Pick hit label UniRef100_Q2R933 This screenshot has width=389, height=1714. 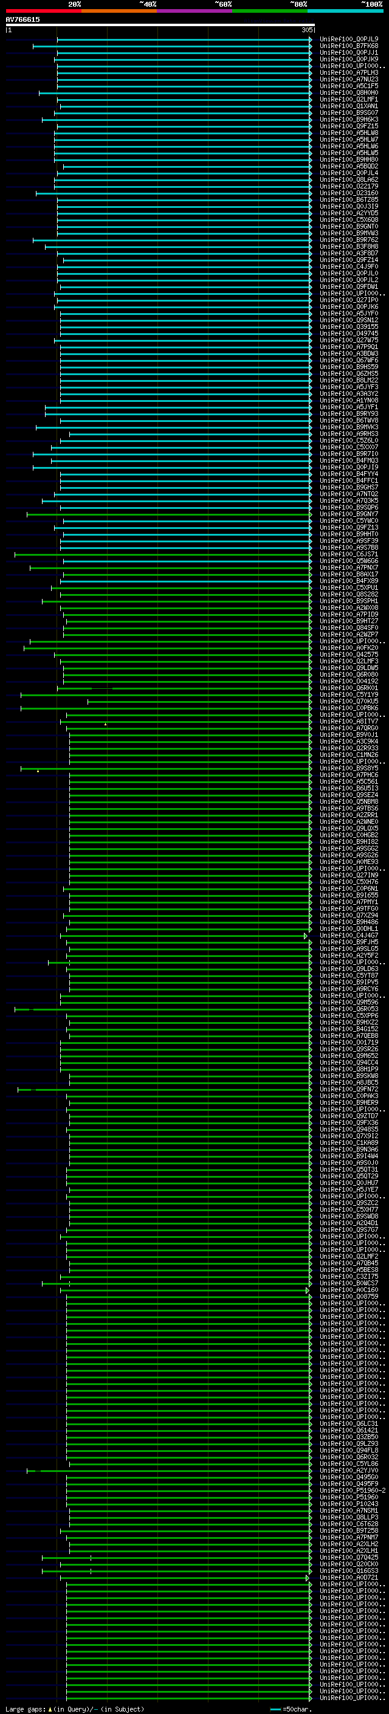tap(349, 748)
